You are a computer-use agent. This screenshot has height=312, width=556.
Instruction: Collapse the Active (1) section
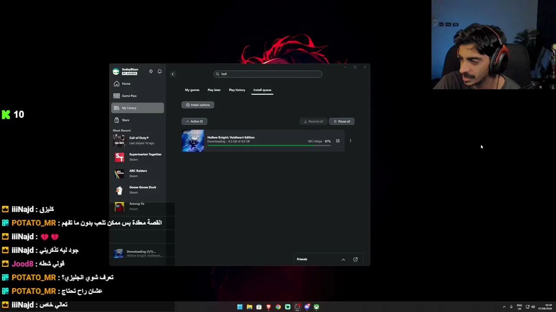pyautogui.click(x=194, y=121)
